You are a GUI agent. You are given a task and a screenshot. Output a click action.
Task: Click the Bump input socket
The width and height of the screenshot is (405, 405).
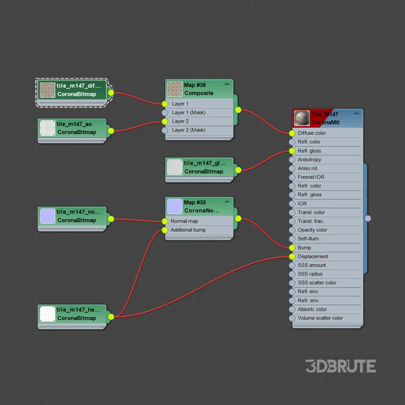click(292, 247)
